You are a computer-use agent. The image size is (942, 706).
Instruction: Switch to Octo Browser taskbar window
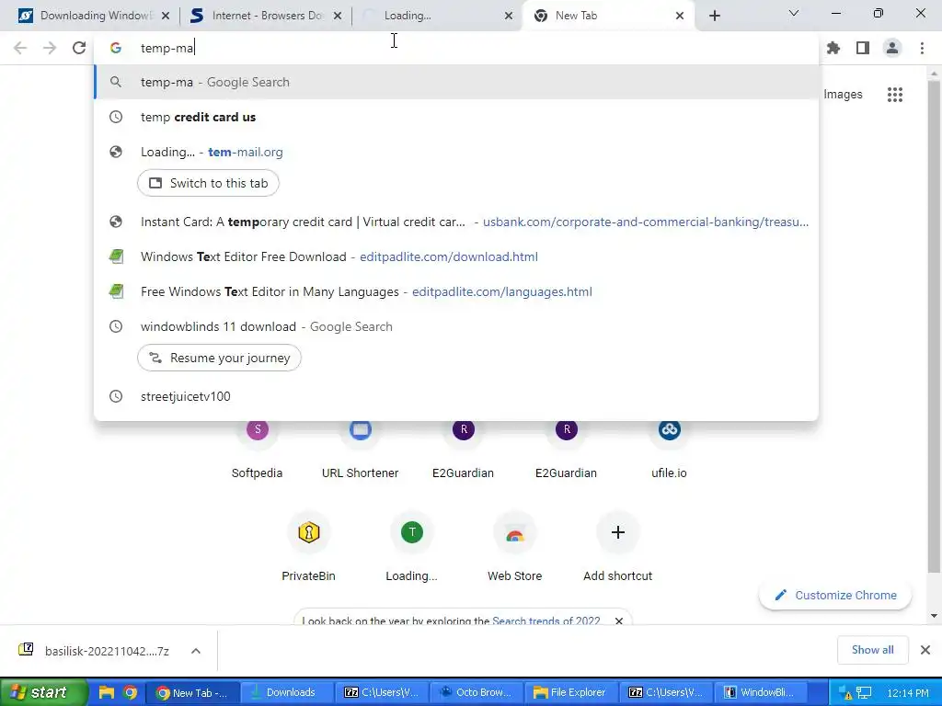point(477,692)
